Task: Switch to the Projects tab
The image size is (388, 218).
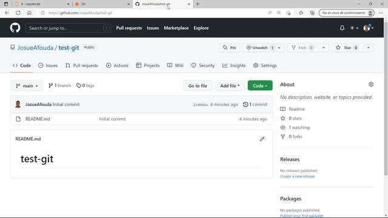Action: [x=148, y=65]
